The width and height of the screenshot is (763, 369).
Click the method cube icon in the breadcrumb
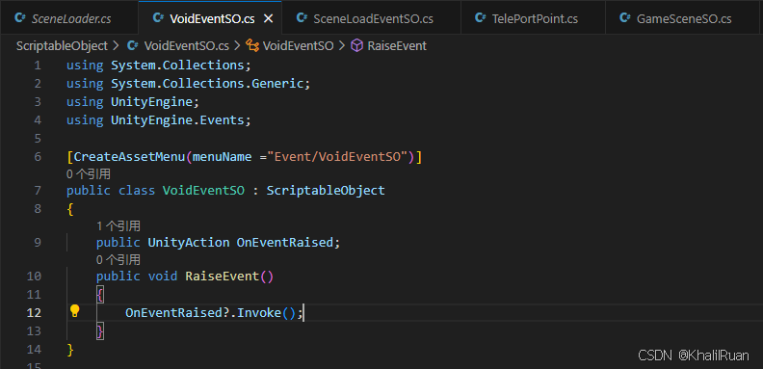click(x=357, y=45)
